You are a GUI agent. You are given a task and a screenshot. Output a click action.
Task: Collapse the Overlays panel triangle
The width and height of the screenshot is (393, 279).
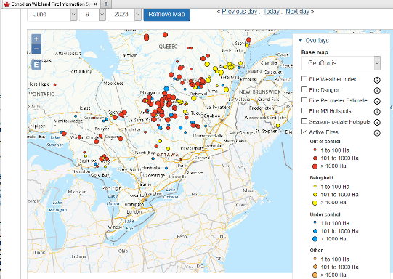301,41
